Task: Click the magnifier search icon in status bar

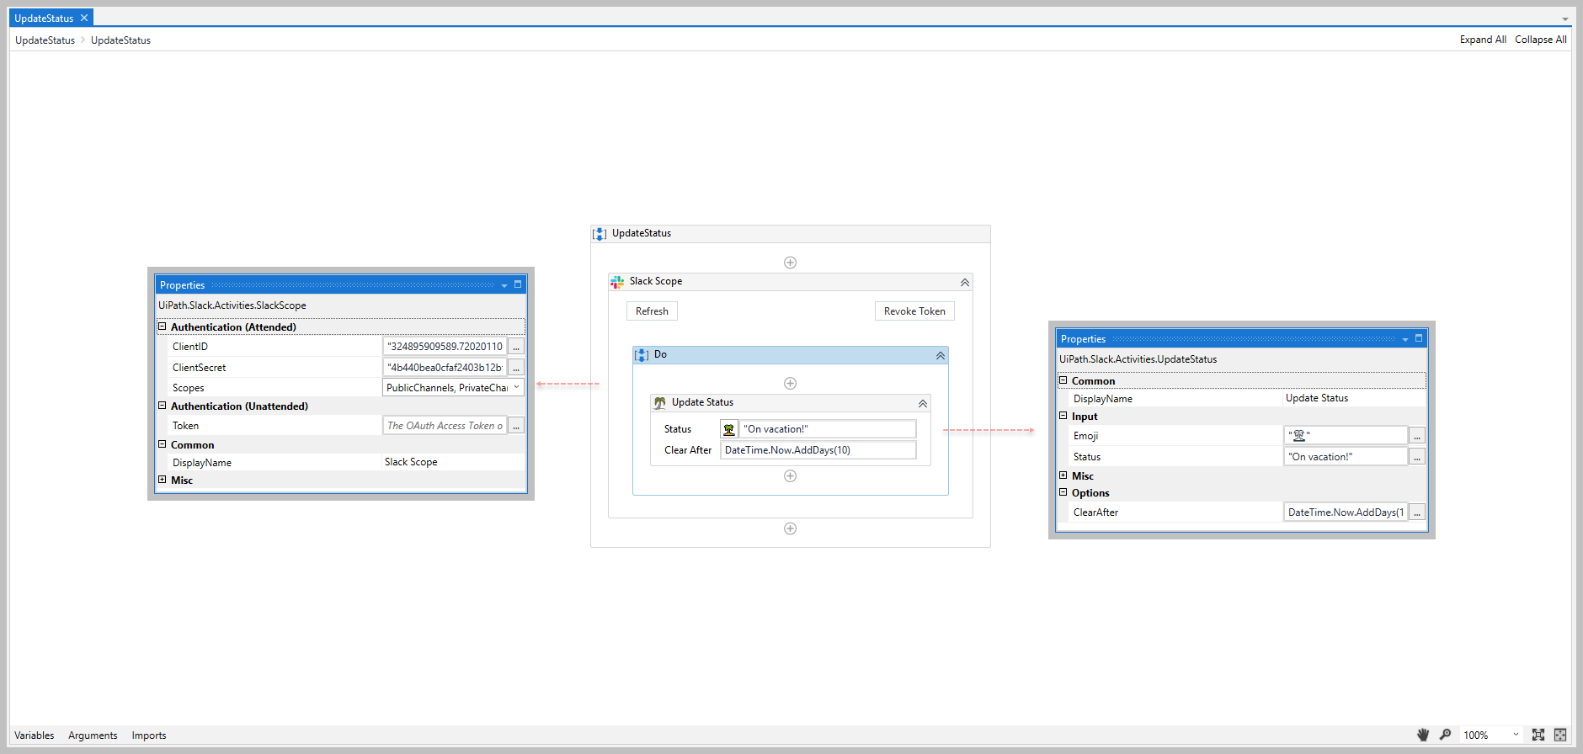Action: point(1445,735)
